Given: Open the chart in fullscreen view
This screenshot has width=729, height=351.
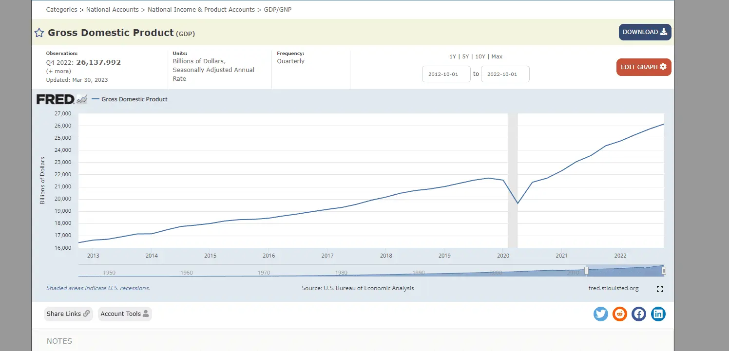Looking at the screenshot, I should pos(660,289).
